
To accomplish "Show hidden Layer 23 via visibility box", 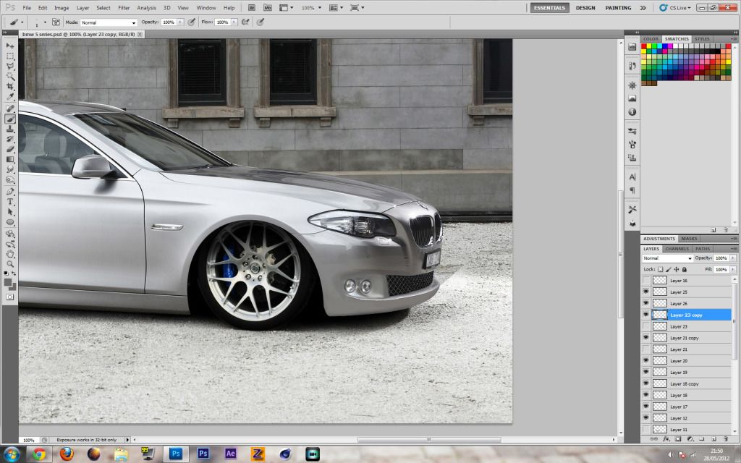I will pos(645,326).
